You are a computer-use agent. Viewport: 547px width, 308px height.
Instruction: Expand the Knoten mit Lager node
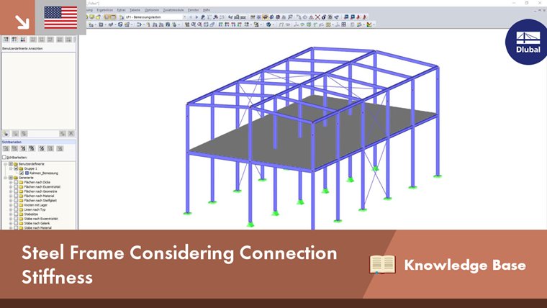click(11, 205)
